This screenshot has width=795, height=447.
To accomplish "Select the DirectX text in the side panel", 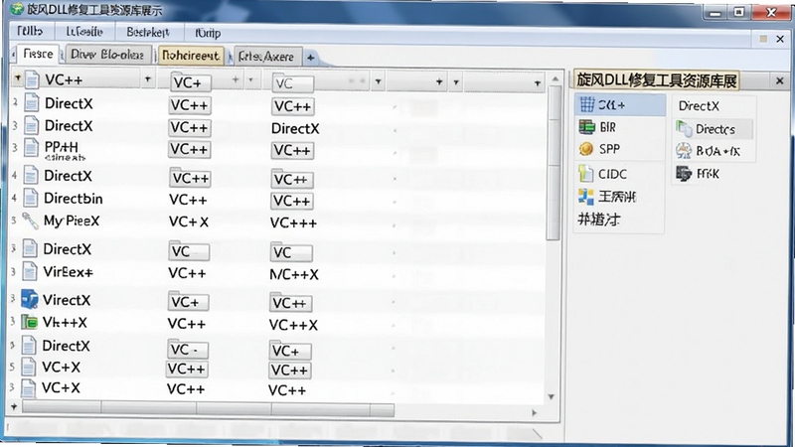I will point(699,106).
